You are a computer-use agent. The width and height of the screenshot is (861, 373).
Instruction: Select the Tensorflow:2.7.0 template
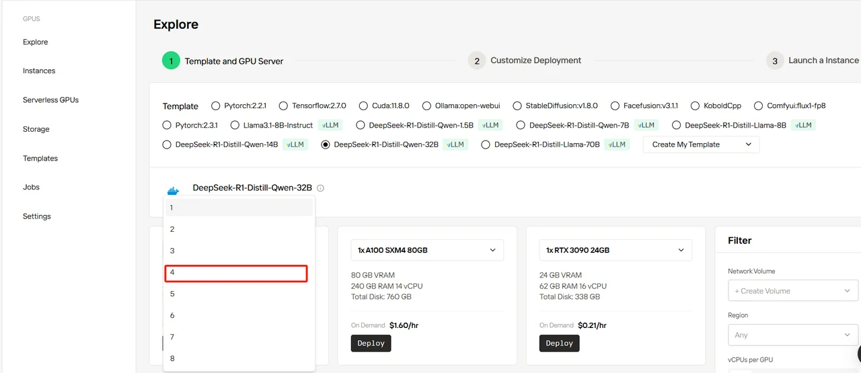pyautogui.click(x=283, y=106)
